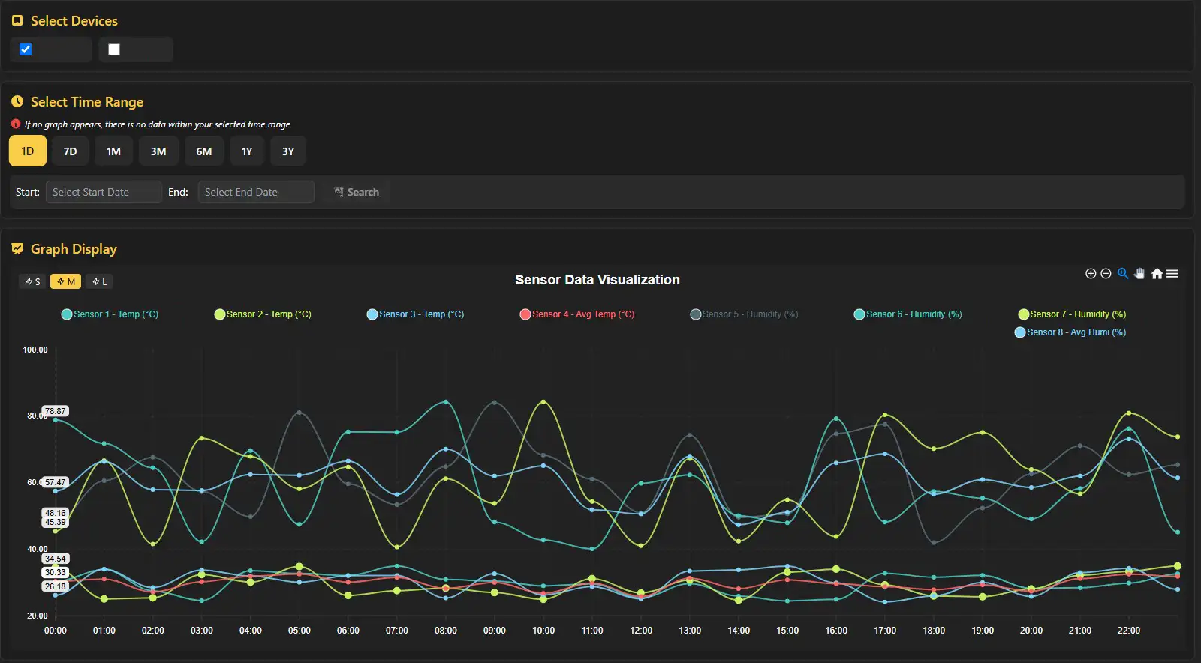The image size is (1201, 663).
Task: Click the chart zoom in icon
Action: (1091, 274)
